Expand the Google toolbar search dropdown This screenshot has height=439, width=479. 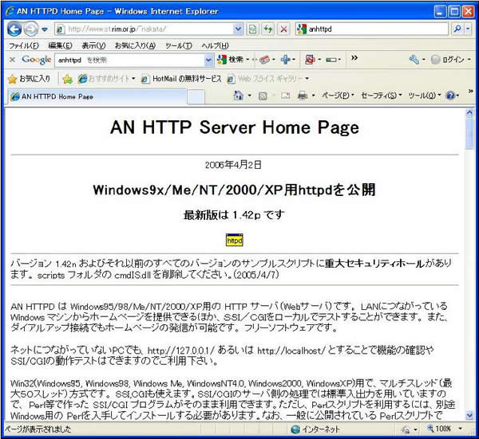(x=208, y=60)
